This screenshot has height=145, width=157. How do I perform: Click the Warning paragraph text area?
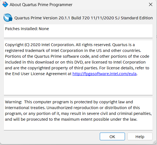coord(78,114)
